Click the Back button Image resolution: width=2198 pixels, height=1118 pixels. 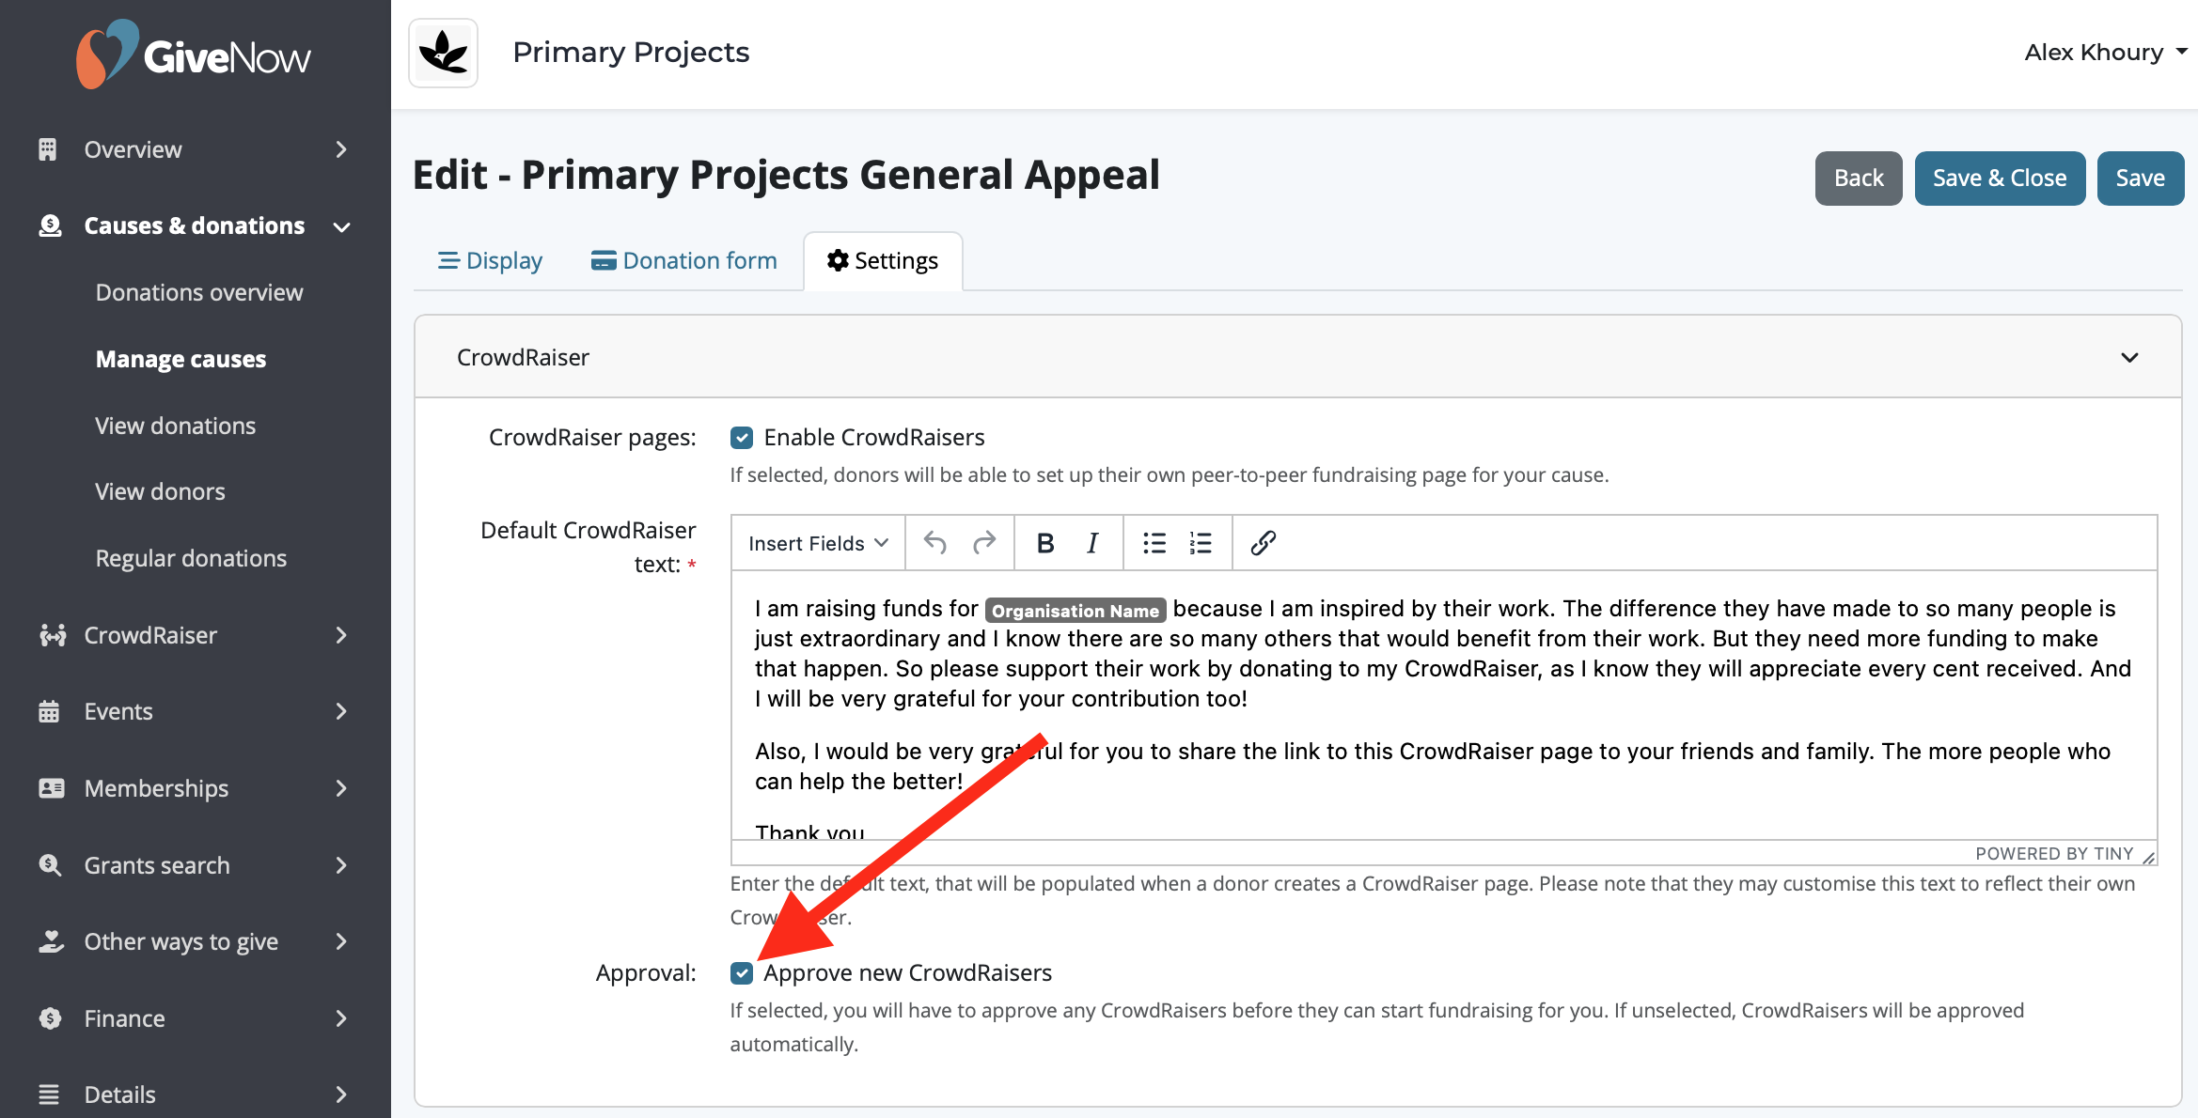coord(1859,179)
